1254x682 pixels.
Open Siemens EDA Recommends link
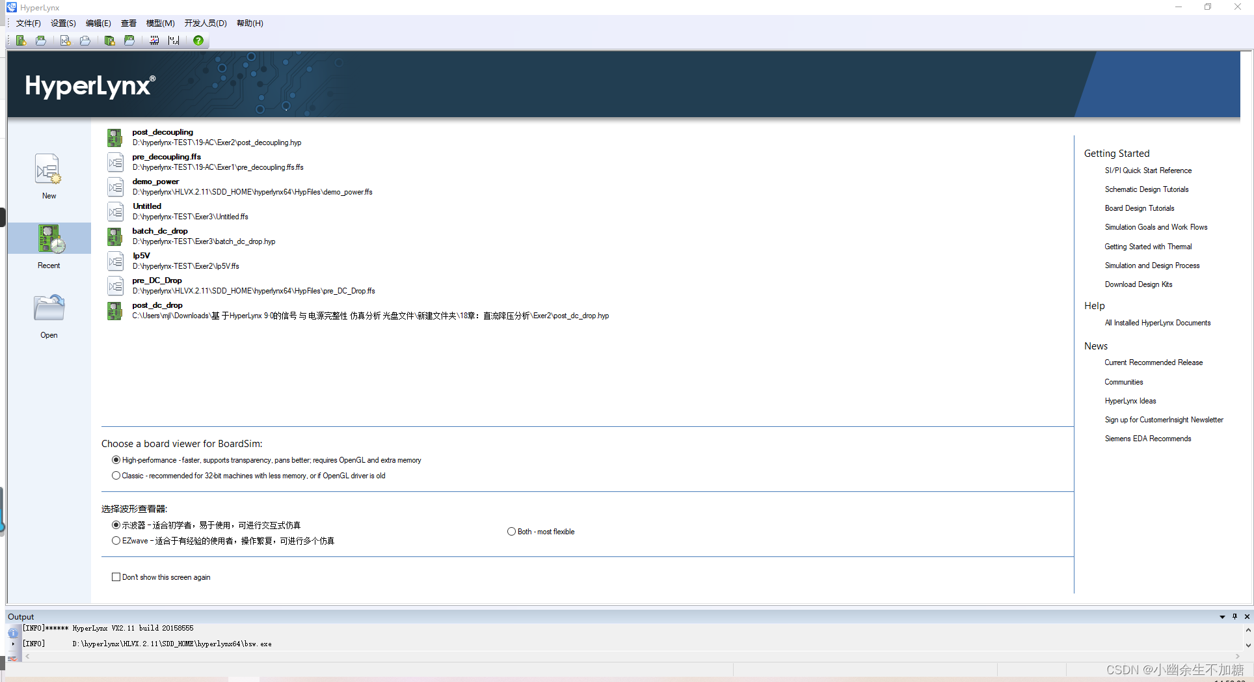point(1147,439)
